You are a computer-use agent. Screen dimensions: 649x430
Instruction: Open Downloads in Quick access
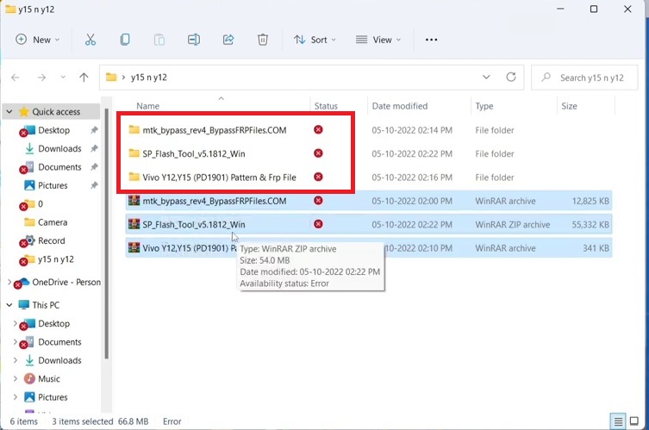tap(59, 148)
